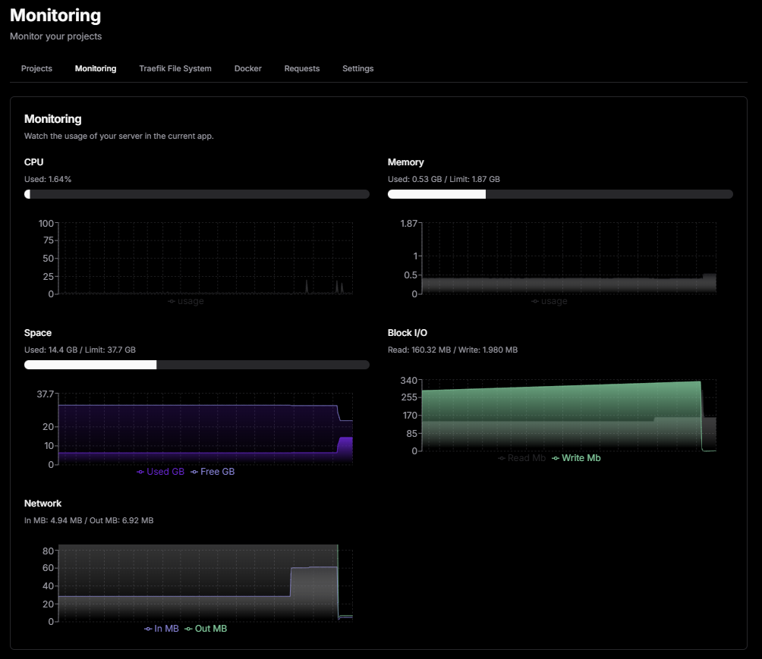This screenshot has height=659, width=762.
Task: Toggle the CPU usage legend item
Action: point(186,301)
